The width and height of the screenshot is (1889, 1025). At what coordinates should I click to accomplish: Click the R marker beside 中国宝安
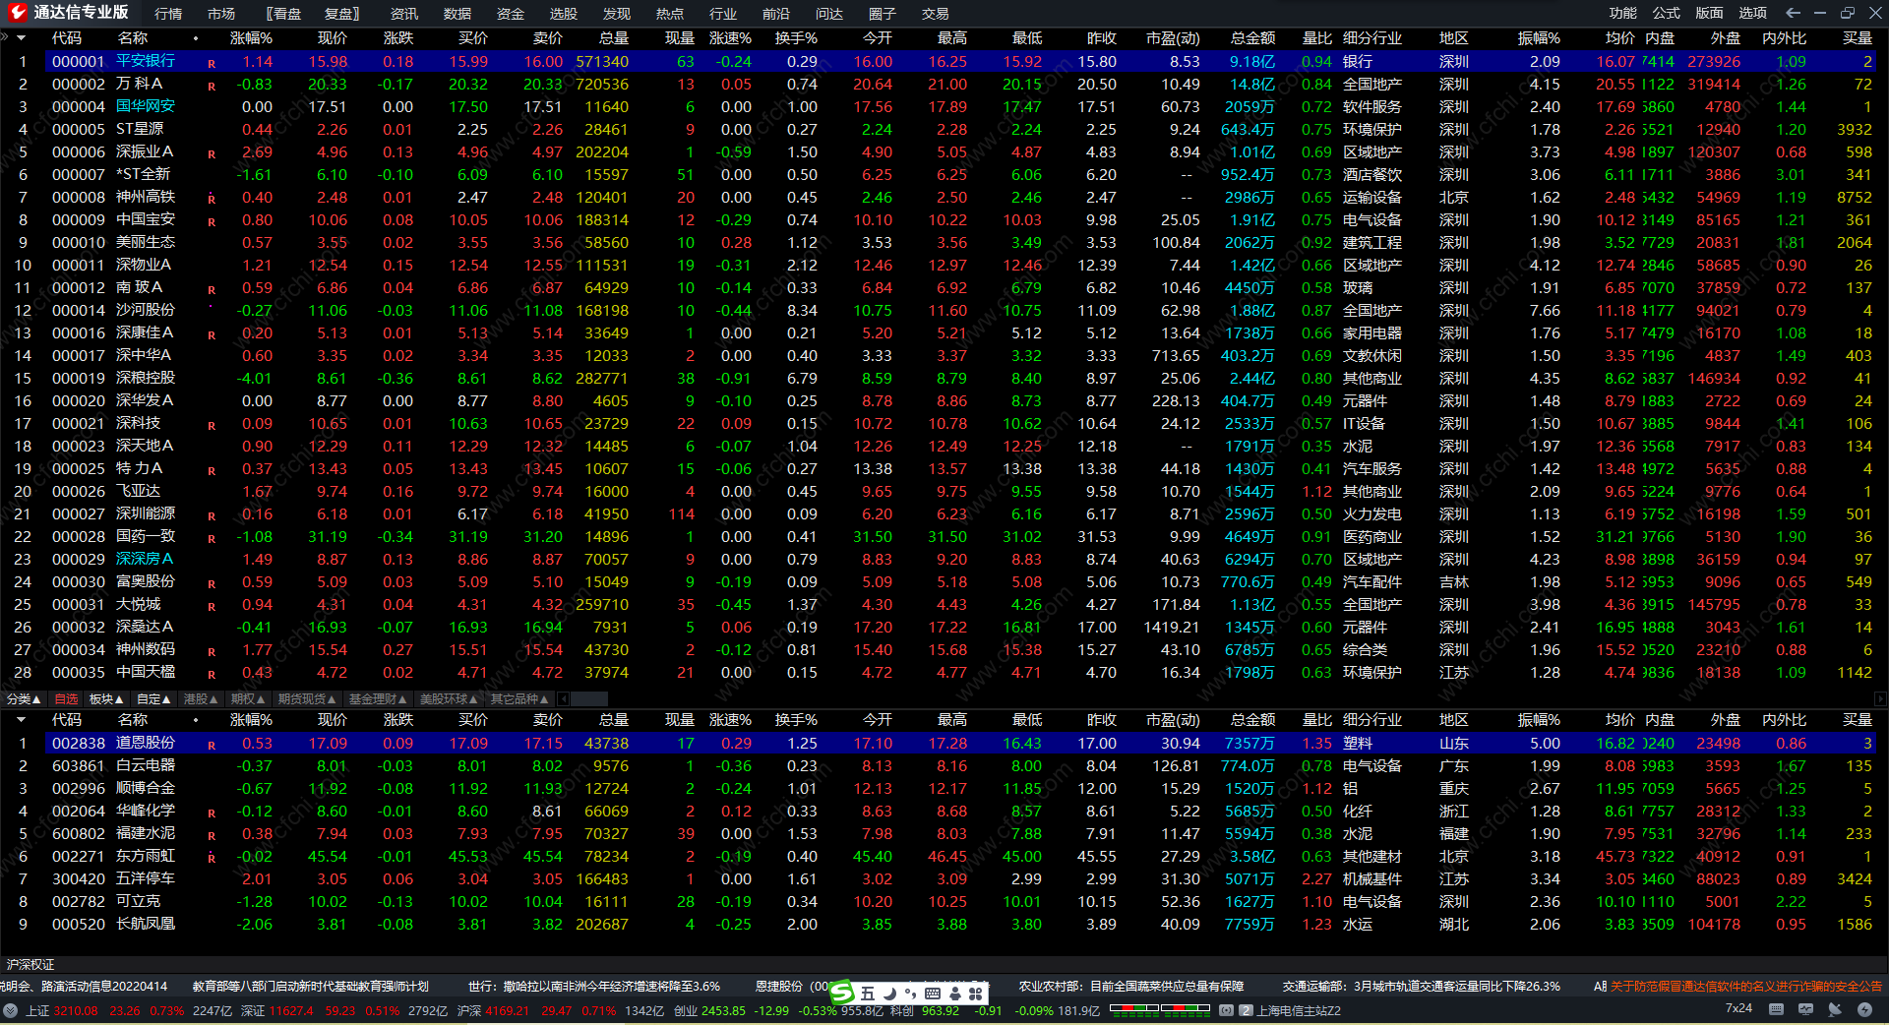pyautogui.click(x=212, y=222)
